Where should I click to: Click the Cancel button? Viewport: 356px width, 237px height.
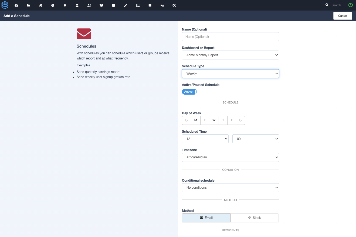point(343,16)
